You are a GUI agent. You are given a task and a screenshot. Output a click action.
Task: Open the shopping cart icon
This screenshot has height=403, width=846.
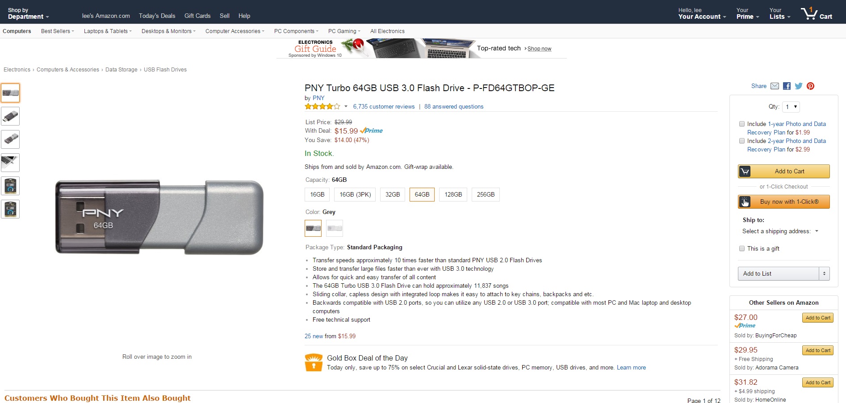click(x=809, y=14)
